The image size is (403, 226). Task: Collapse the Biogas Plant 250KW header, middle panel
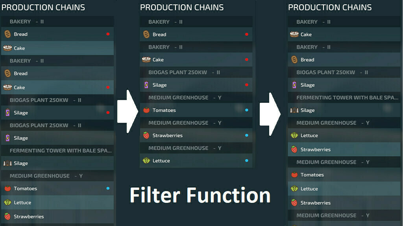click(x=184, y=72)
